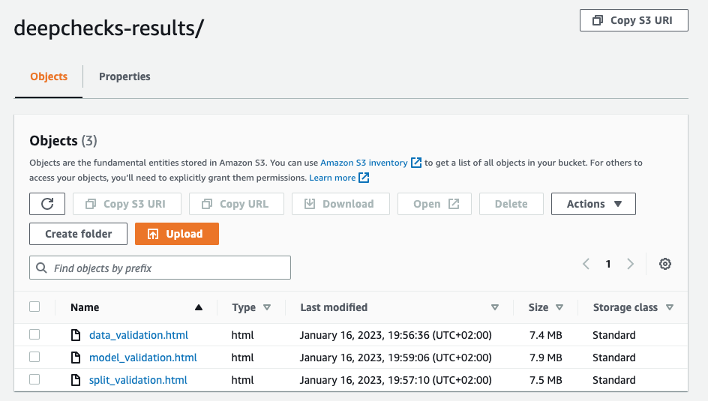This screenshot has width=708, height=401.
Task: Click the file icon next to data_validation.html
Action: tap(75, 335)
